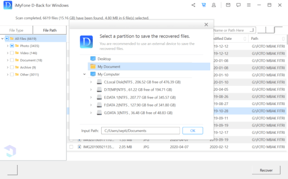
Task: Click the F:DATA 2 drive icon
Action: [x=99, y=105]
